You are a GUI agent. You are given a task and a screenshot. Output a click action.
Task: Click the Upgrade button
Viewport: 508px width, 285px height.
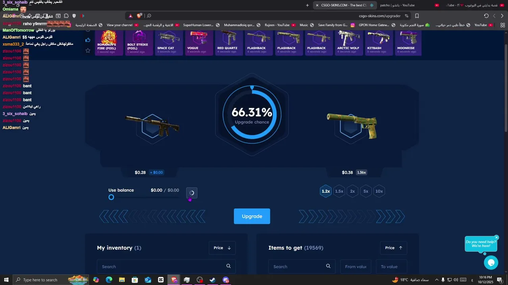[252, 216]
